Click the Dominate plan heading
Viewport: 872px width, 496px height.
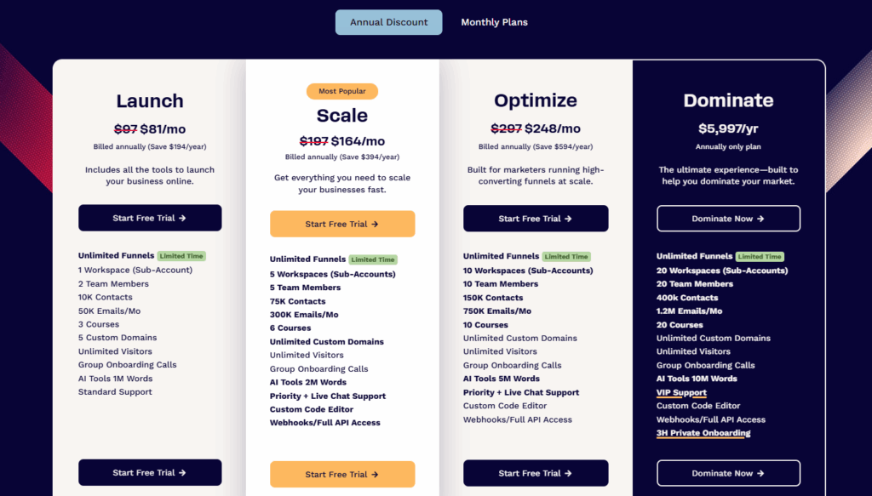pyautogui.click(x=728, y=100)
